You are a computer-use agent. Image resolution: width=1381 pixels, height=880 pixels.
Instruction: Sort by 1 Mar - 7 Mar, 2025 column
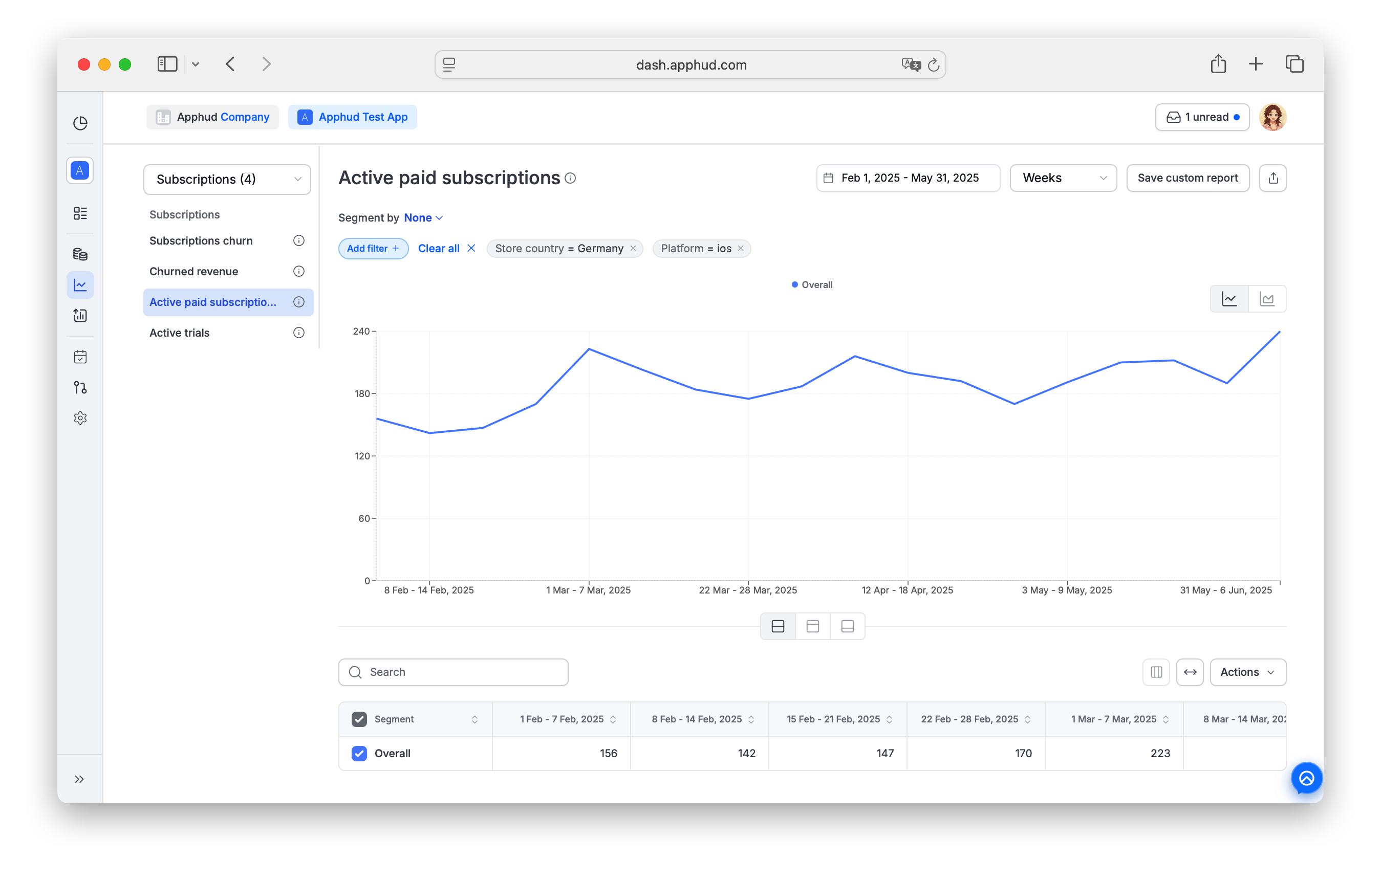pos(1166,719)
